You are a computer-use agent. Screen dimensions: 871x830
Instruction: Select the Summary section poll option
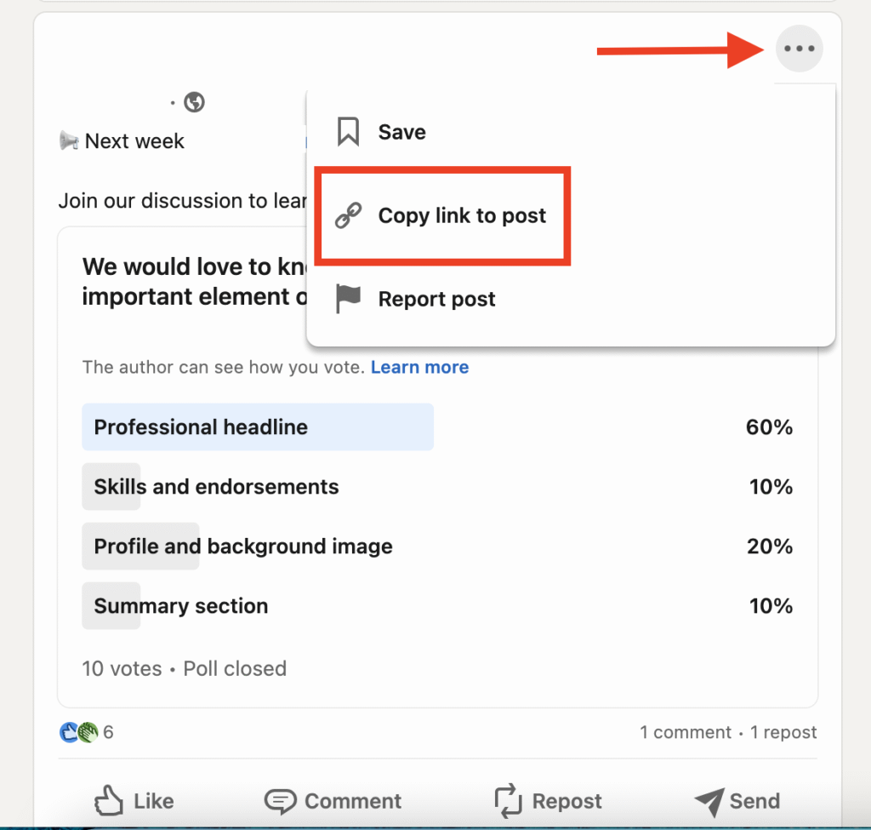pyautogui.click(x=180, y=606)
